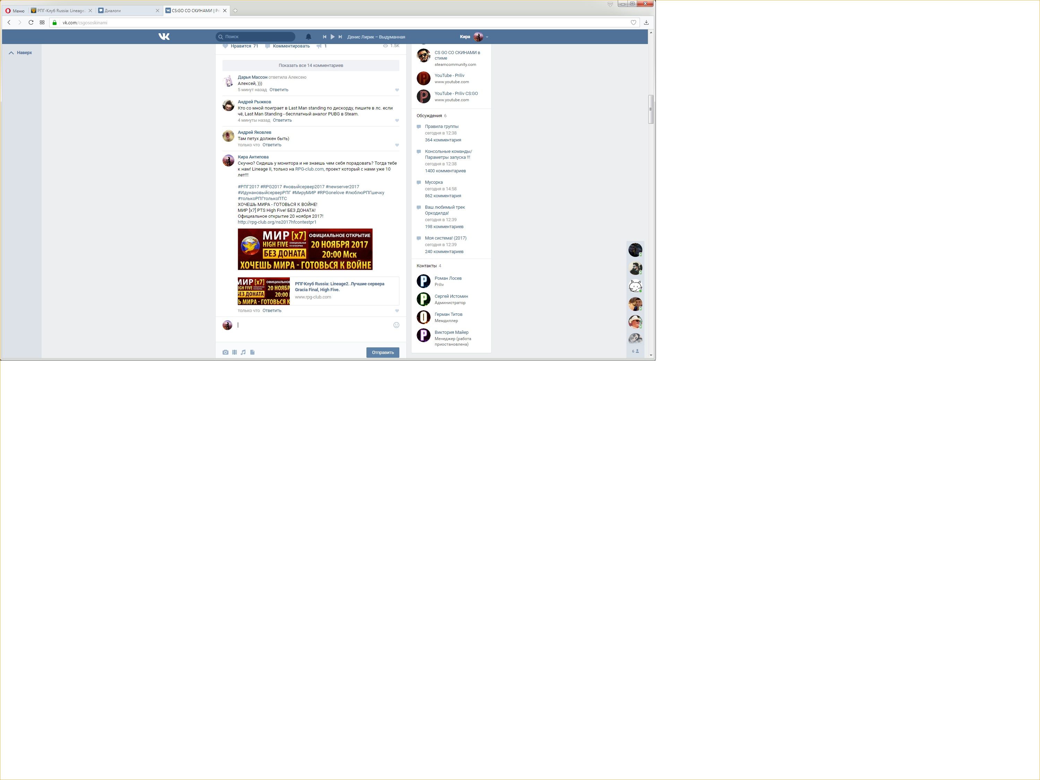Attach a video to the comment
1040x780 pixels.
pyautogui.click(x=234, y=352)
